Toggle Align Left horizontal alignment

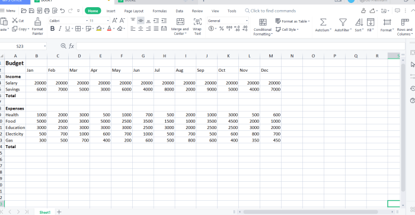click(x=133, y=28)
